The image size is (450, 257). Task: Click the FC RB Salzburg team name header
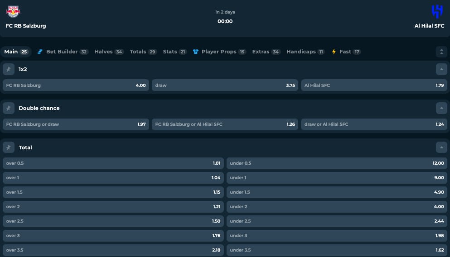[26, 26]
